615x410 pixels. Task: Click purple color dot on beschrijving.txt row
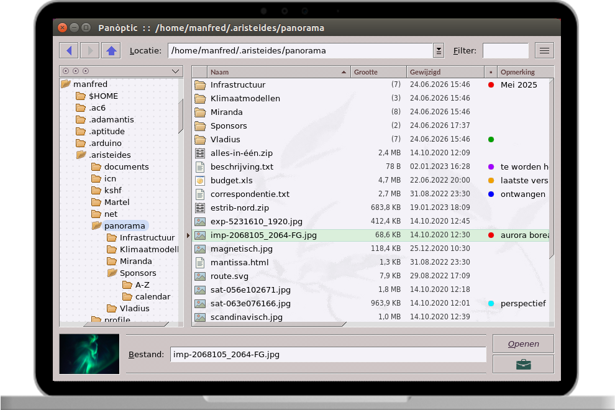click(491, 166)
